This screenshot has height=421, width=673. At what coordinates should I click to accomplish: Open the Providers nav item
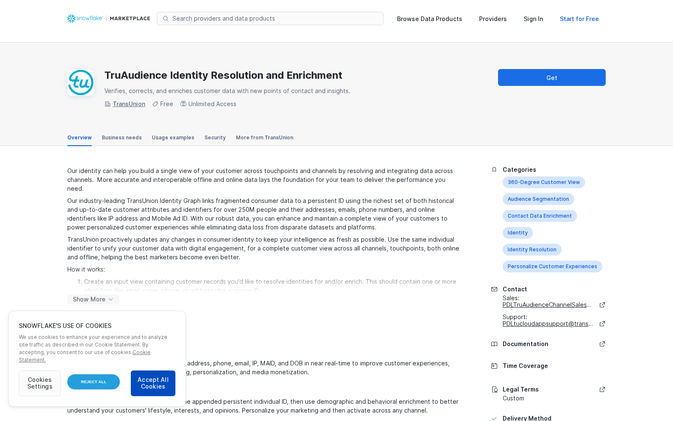tap(493, 19)
